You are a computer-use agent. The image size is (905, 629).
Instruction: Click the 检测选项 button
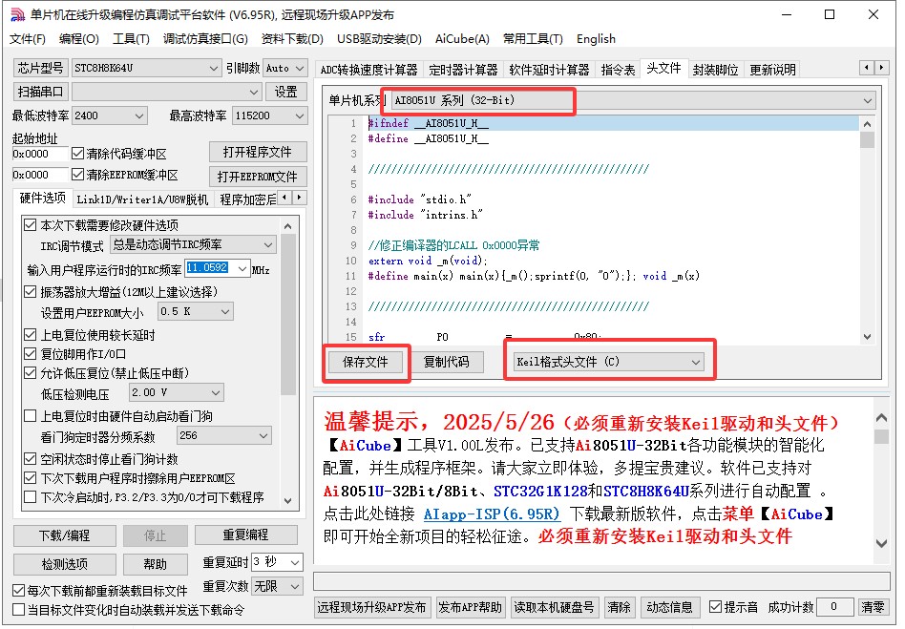click(x=65, y=564)
